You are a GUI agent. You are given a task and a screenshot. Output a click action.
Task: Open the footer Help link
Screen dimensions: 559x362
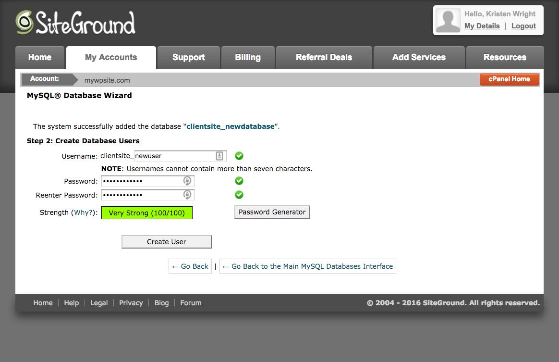click(71, 303)
